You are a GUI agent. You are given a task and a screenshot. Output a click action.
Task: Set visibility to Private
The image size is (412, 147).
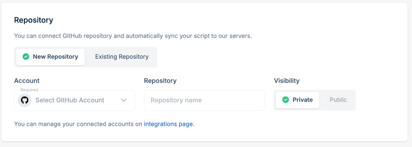click(x=298, y=100)
